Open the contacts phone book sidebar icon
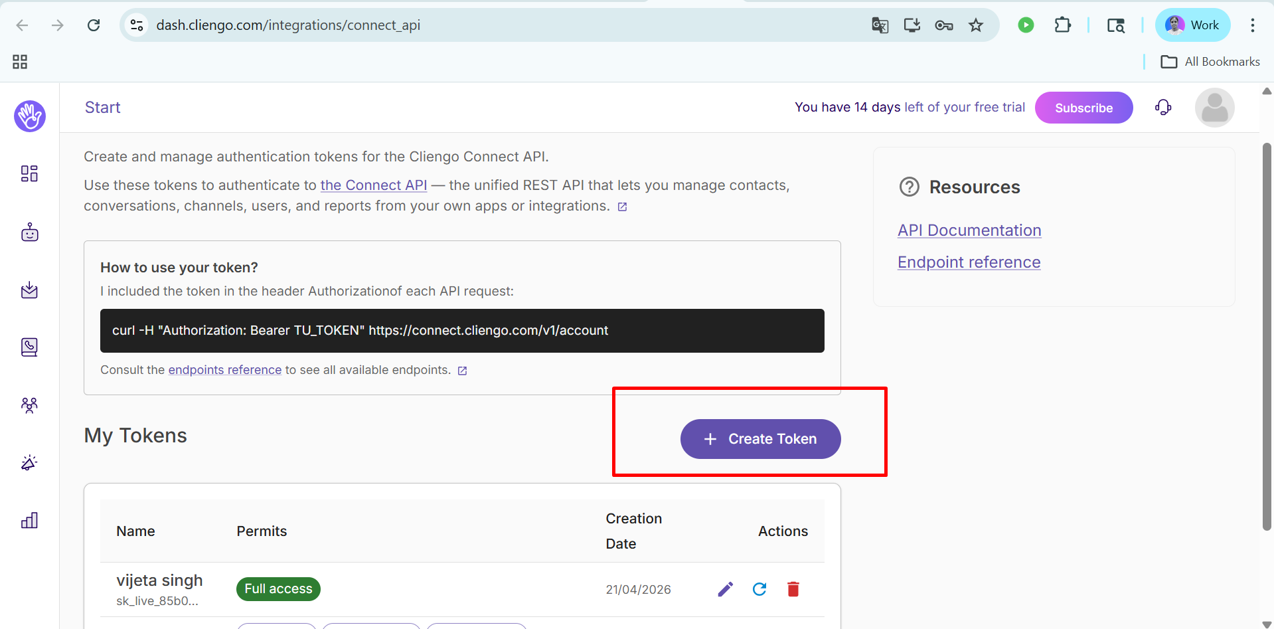1274x629 pixels. point(29,347)
